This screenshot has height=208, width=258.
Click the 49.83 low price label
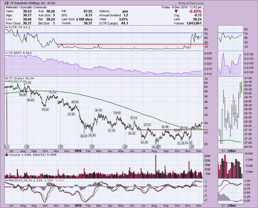tap(31, 100)
